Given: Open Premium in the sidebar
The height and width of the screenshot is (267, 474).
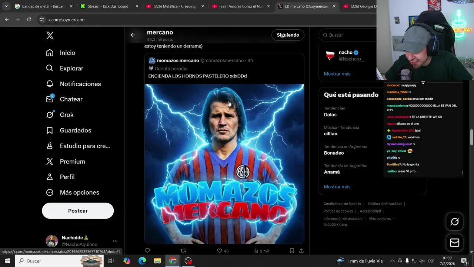Looking at the screenshot, I should 66,162.
